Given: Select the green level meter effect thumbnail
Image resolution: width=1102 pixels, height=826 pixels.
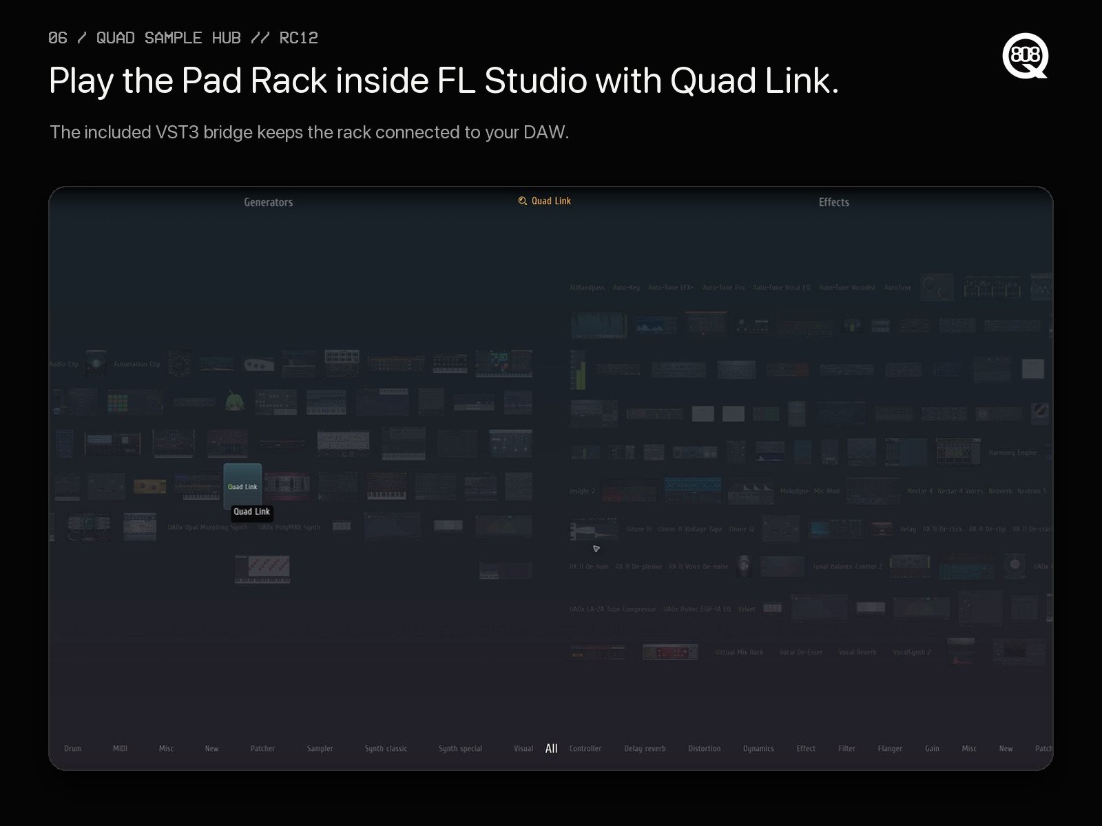Looking at the screenshot, I should [578, 369].
